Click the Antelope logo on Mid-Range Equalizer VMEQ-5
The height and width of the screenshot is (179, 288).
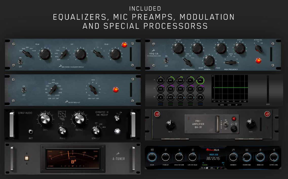coord(60,66)
